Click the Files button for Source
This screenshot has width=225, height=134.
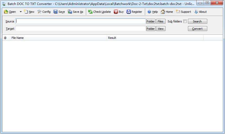coord(161,21)
